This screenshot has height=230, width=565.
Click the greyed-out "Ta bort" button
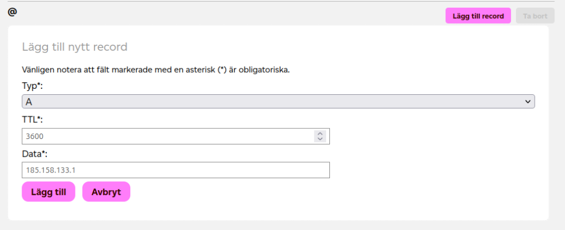[535, 16]
